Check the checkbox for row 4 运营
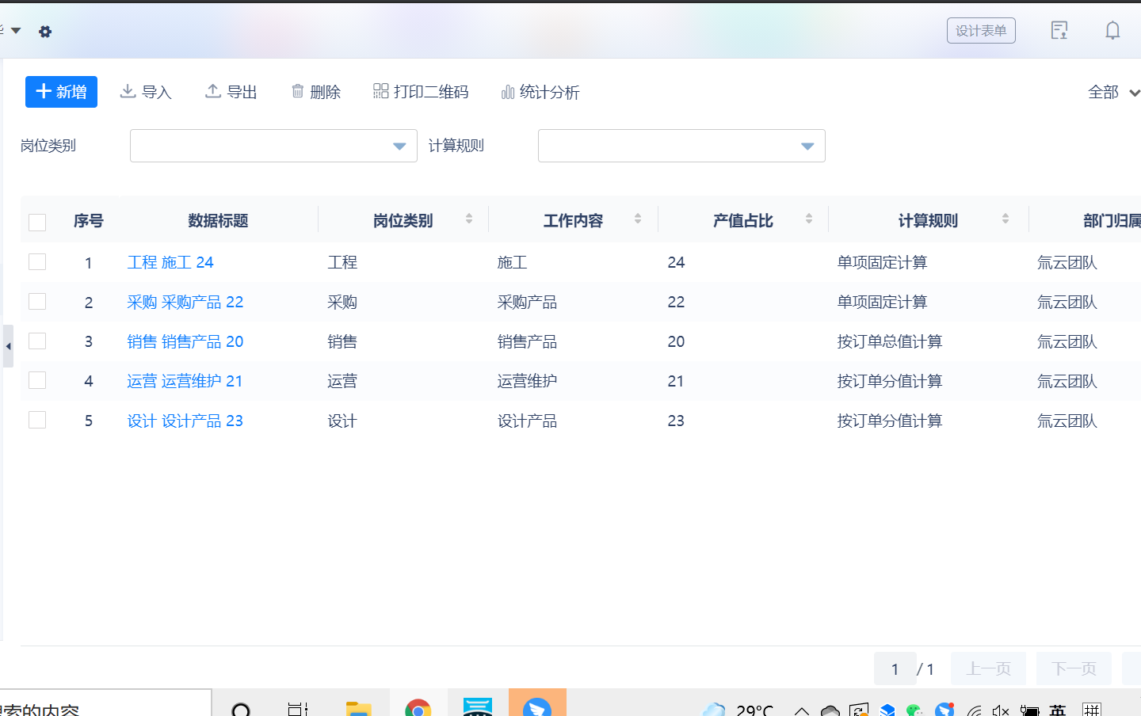 tap(37, 380)
